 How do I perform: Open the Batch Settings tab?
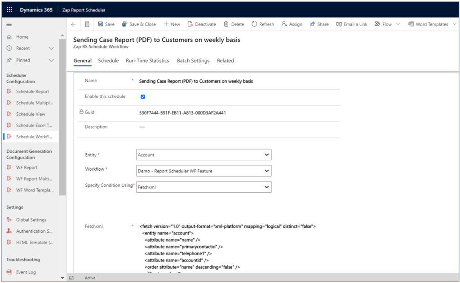[x=193, y=61]
